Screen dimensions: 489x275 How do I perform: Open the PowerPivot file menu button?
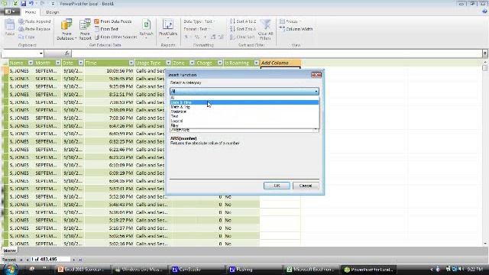tap(10, 12)
